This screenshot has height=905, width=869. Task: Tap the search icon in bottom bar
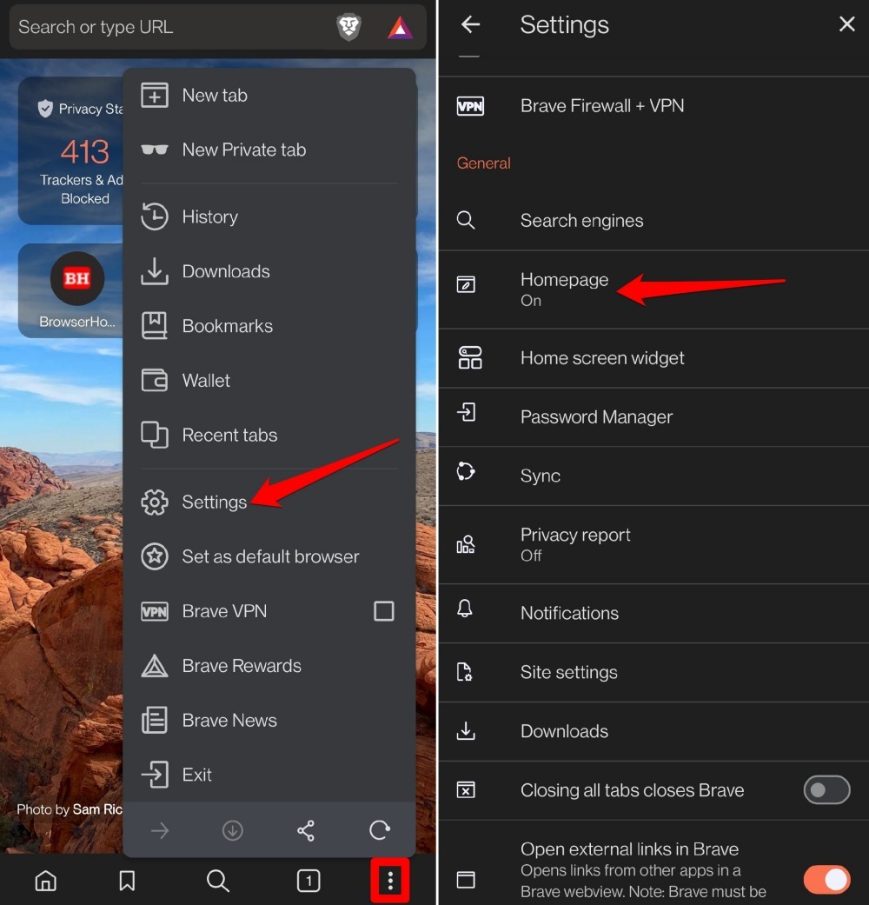point(217,881)
